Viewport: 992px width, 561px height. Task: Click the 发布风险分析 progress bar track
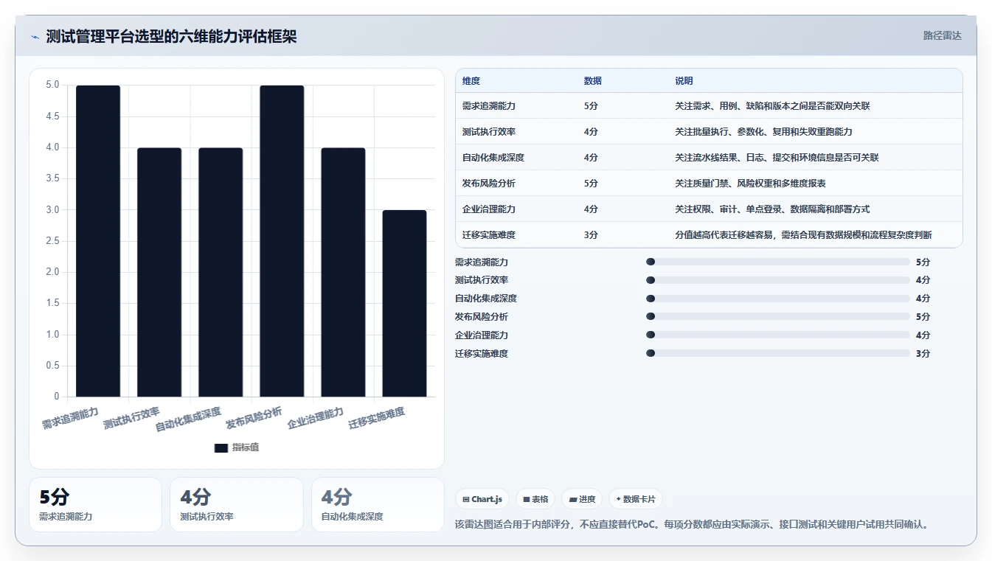tap(778, 317)
